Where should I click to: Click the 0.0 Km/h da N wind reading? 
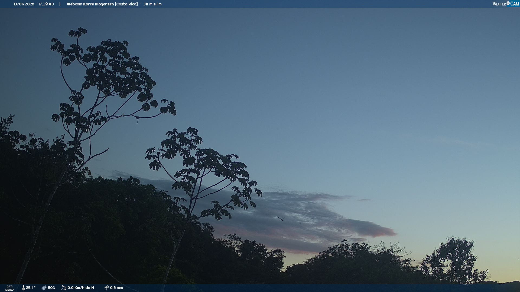pyautogui.click(x=81, y=288)
